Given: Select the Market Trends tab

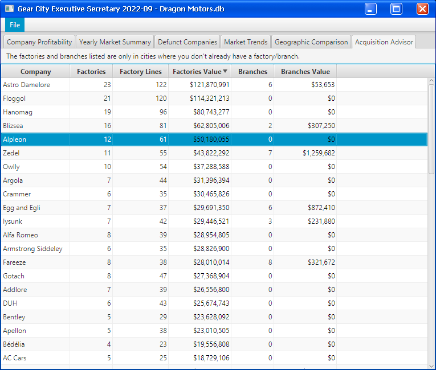Looking at the screenshot, I should pyautogui.click(x=246, y=42).
